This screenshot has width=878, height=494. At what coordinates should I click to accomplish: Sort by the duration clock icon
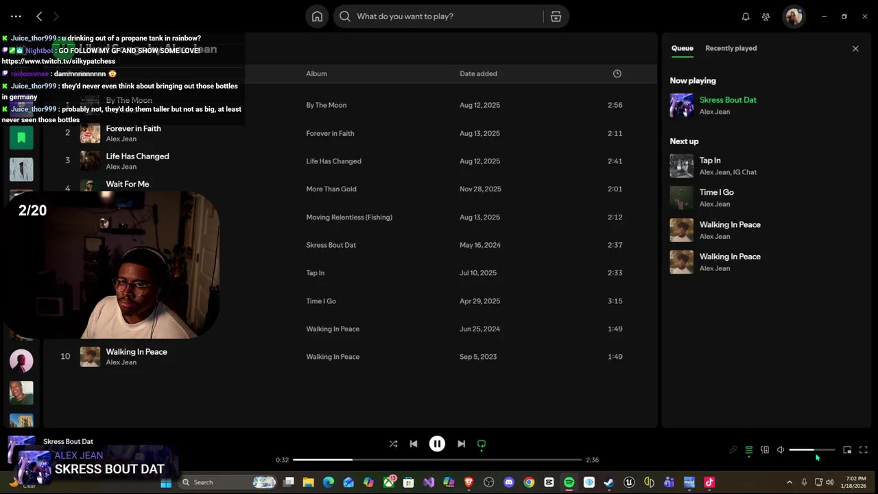coord(617,73)
